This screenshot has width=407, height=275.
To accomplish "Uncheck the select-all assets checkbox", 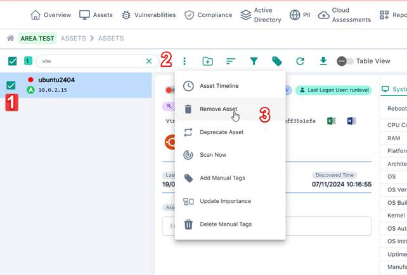I will (x=13, y=61).
